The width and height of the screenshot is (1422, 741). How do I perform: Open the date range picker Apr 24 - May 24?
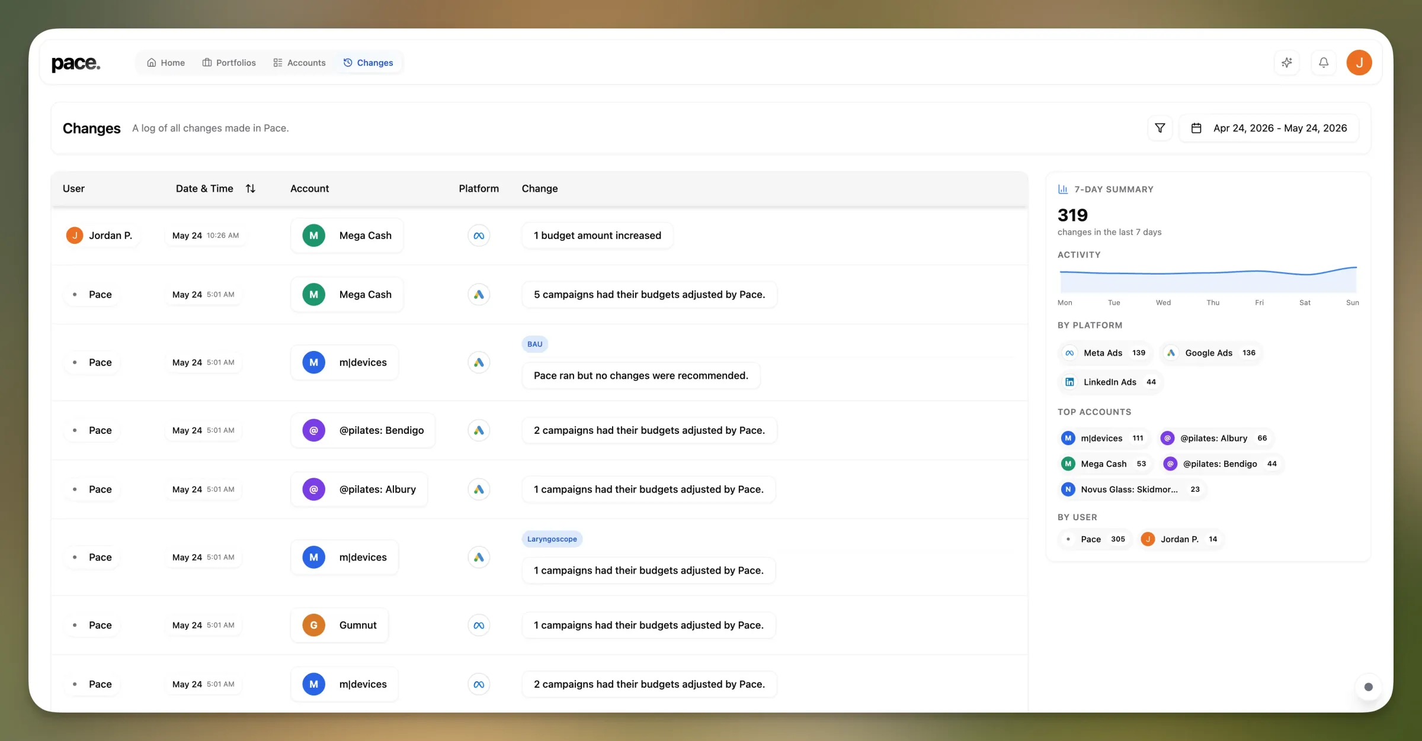click(x=1269, y=128)
